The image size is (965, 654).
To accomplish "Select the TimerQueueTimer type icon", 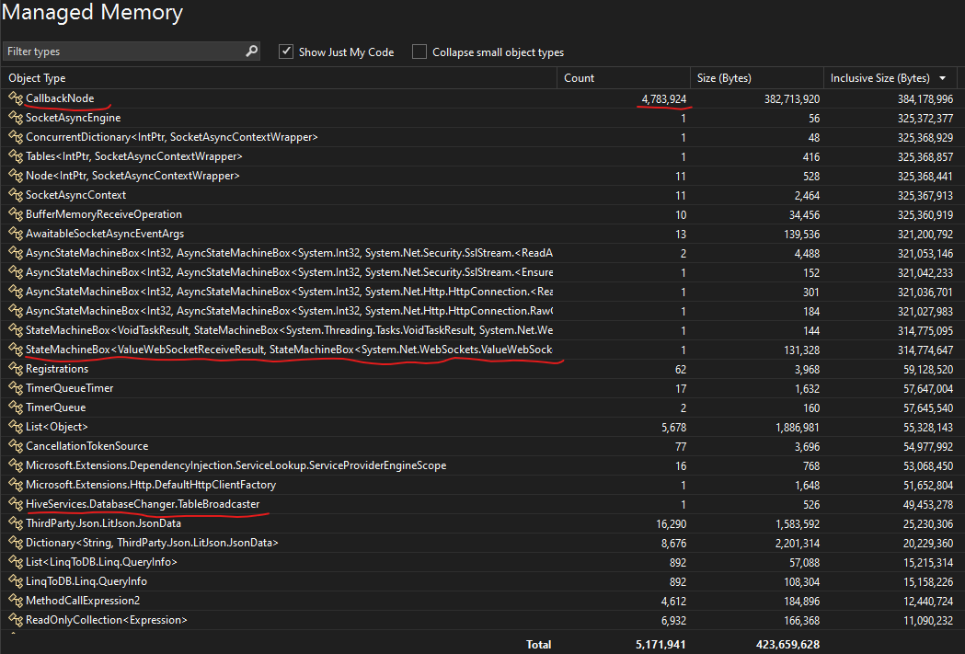I will [x=15, y=388].
